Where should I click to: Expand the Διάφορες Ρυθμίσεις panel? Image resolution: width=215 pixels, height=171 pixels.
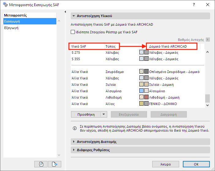pos(74,150)
